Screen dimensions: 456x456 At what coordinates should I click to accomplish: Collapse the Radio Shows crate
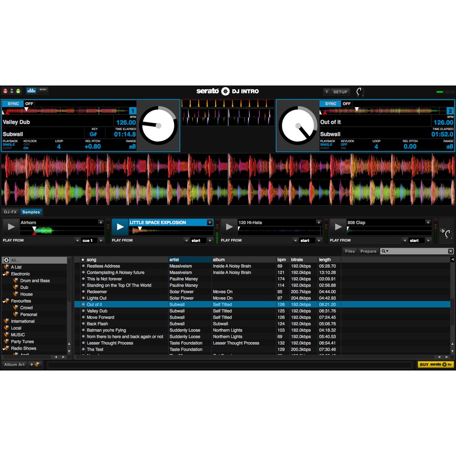pos(4,349)
